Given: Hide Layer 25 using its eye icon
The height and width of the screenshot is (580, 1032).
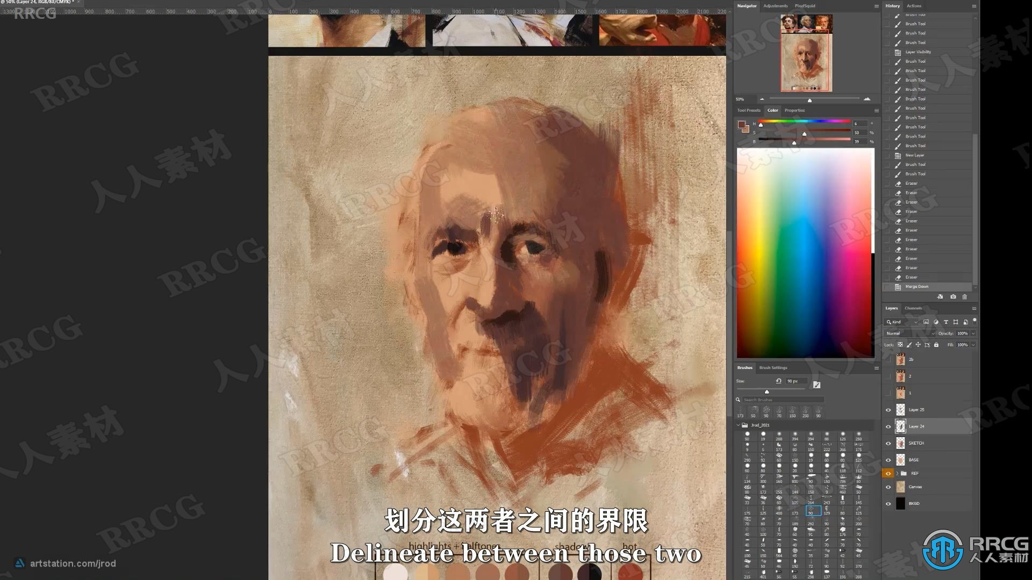Looking at the screenshot, I should 888,410.
